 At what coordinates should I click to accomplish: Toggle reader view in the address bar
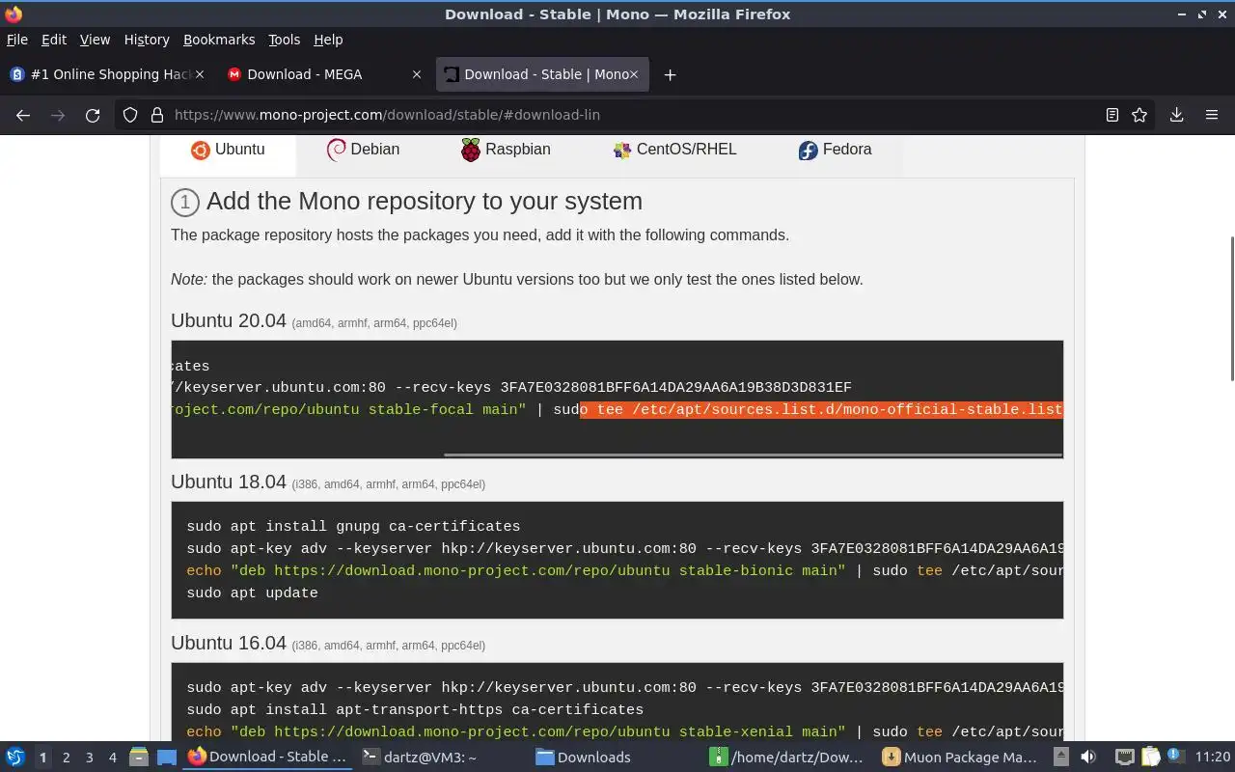1112,115
